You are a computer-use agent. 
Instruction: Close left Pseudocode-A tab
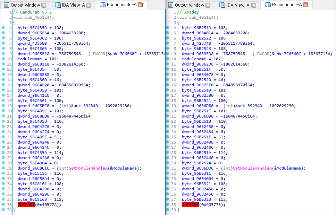tap(140, 5)
